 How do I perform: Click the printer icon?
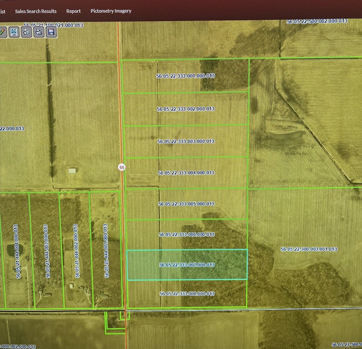tap(39, 32)
